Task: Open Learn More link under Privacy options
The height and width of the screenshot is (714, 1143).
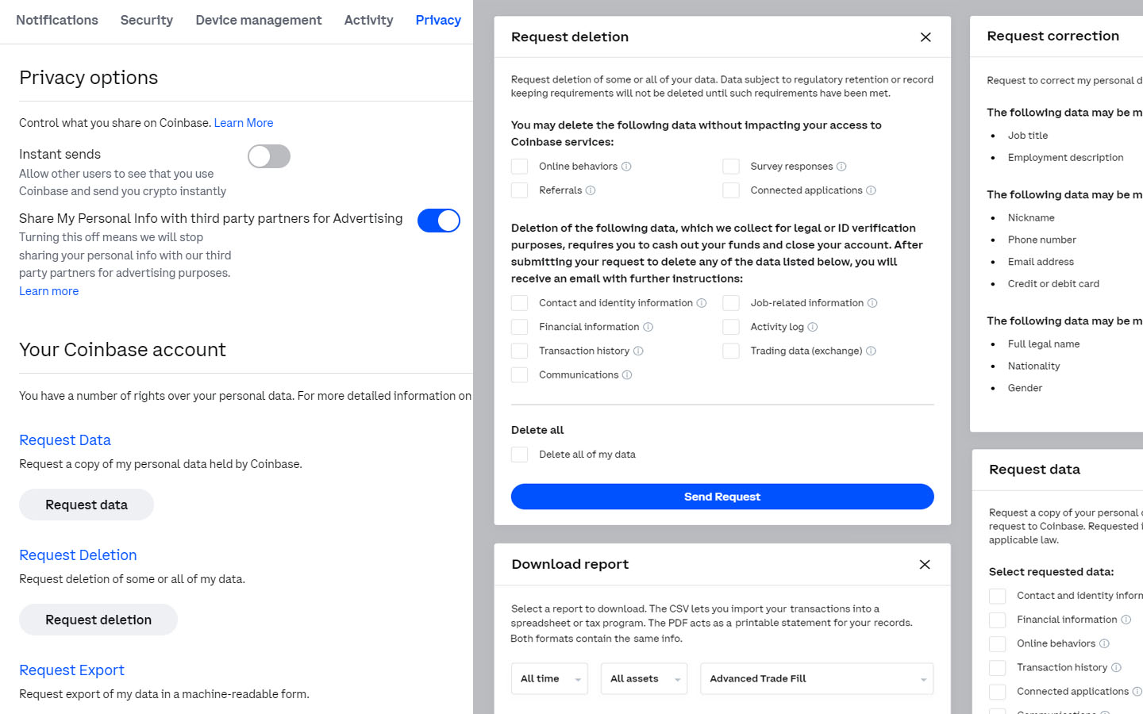Action: tap(244, 123)
